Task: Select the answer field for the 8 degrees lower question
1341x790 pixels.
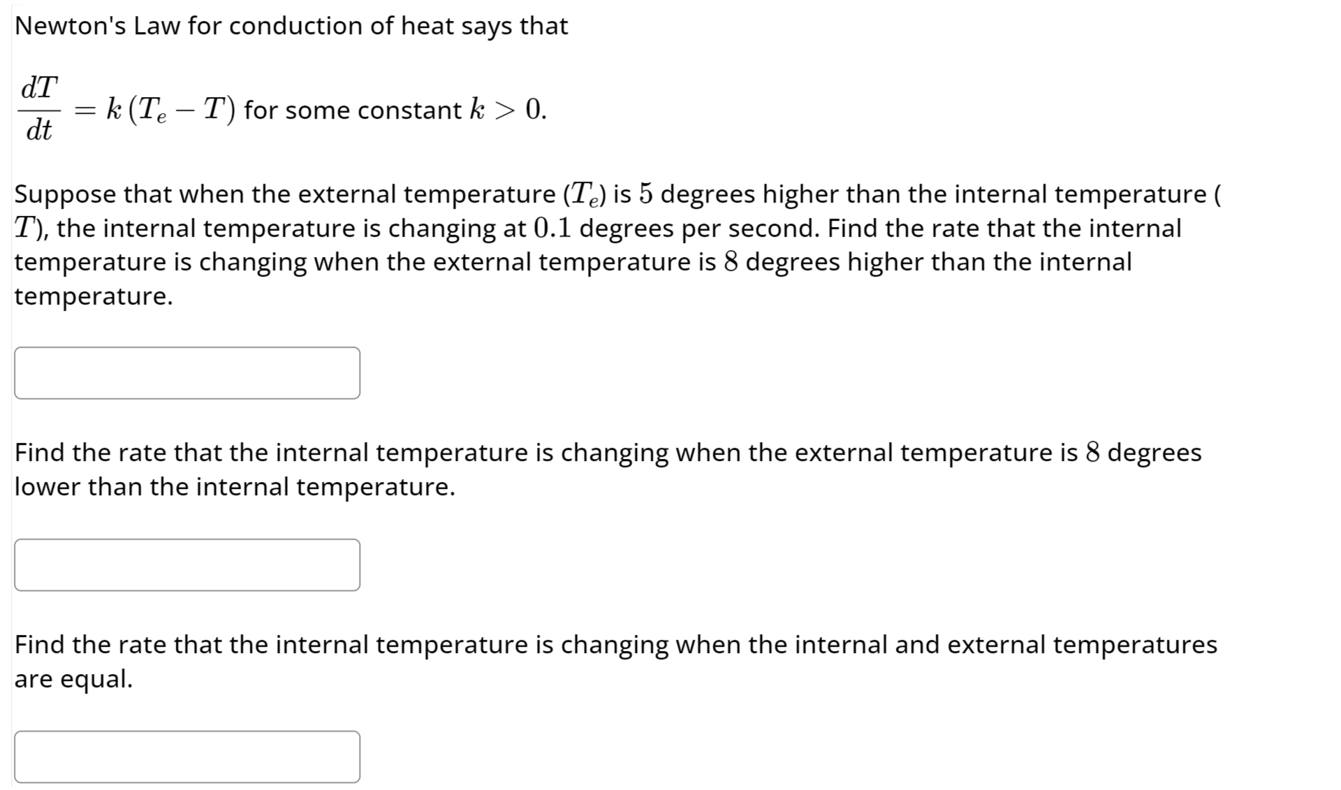Action: tap(187, 564)
